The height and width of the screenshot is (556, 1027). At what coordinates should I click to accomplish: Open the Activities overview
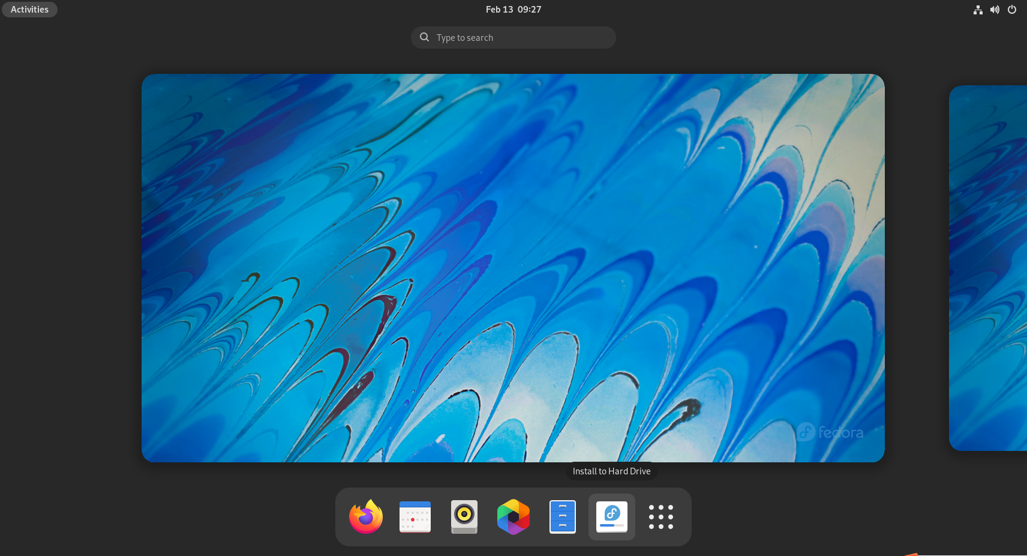(29, 9)
